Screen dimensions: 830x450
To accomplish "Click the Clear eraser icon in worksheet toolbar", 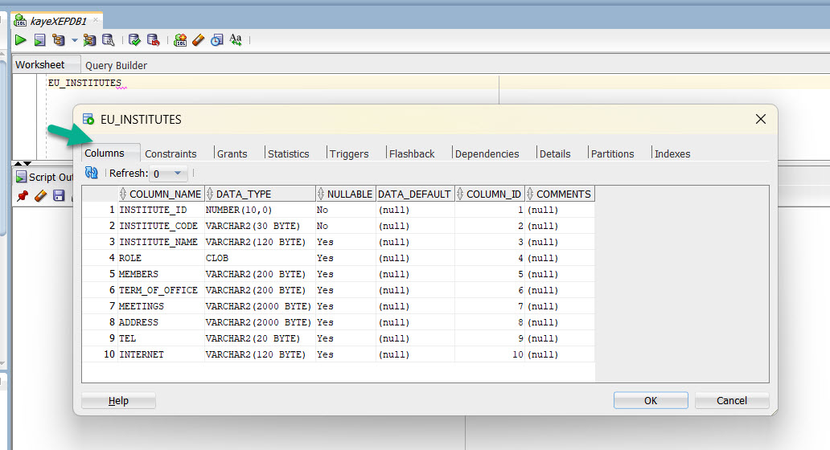I will [x=199, y=39].
